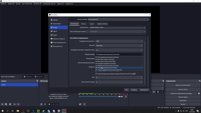Add scene transition with plus icon

point(154,92)
